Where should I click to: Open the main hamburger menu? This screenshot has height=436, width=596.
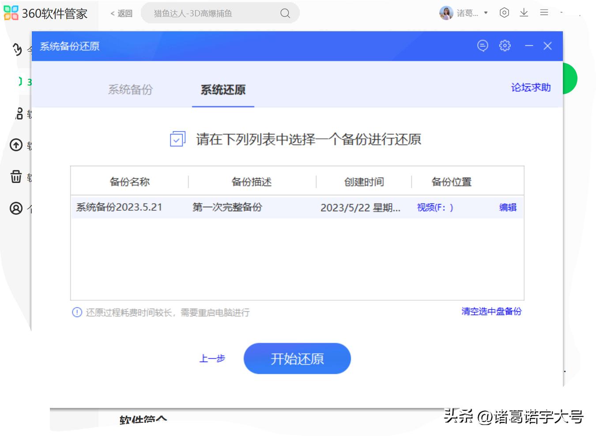point(544,13)
